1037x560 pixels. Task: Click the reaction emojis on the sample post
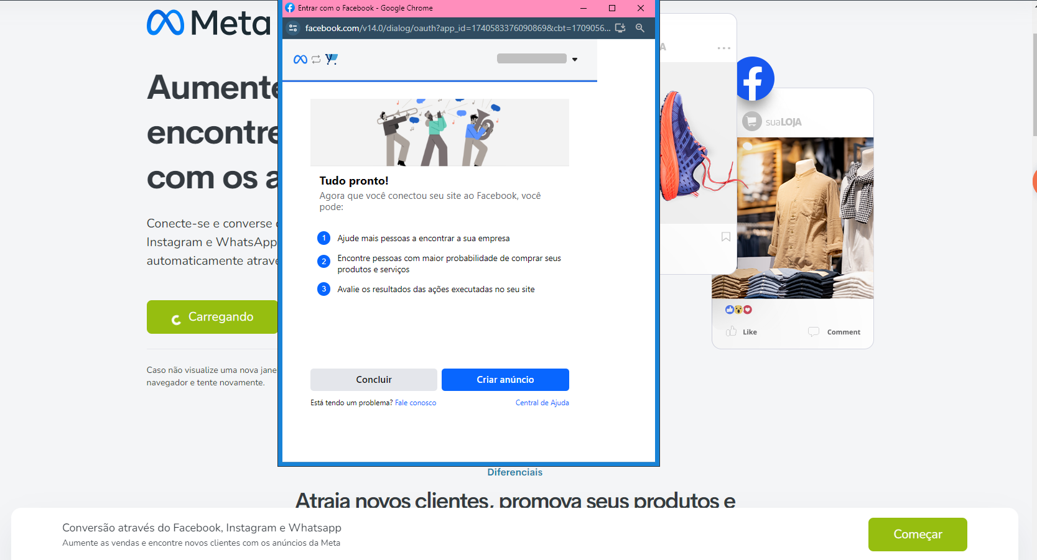[x=738, y=310]
